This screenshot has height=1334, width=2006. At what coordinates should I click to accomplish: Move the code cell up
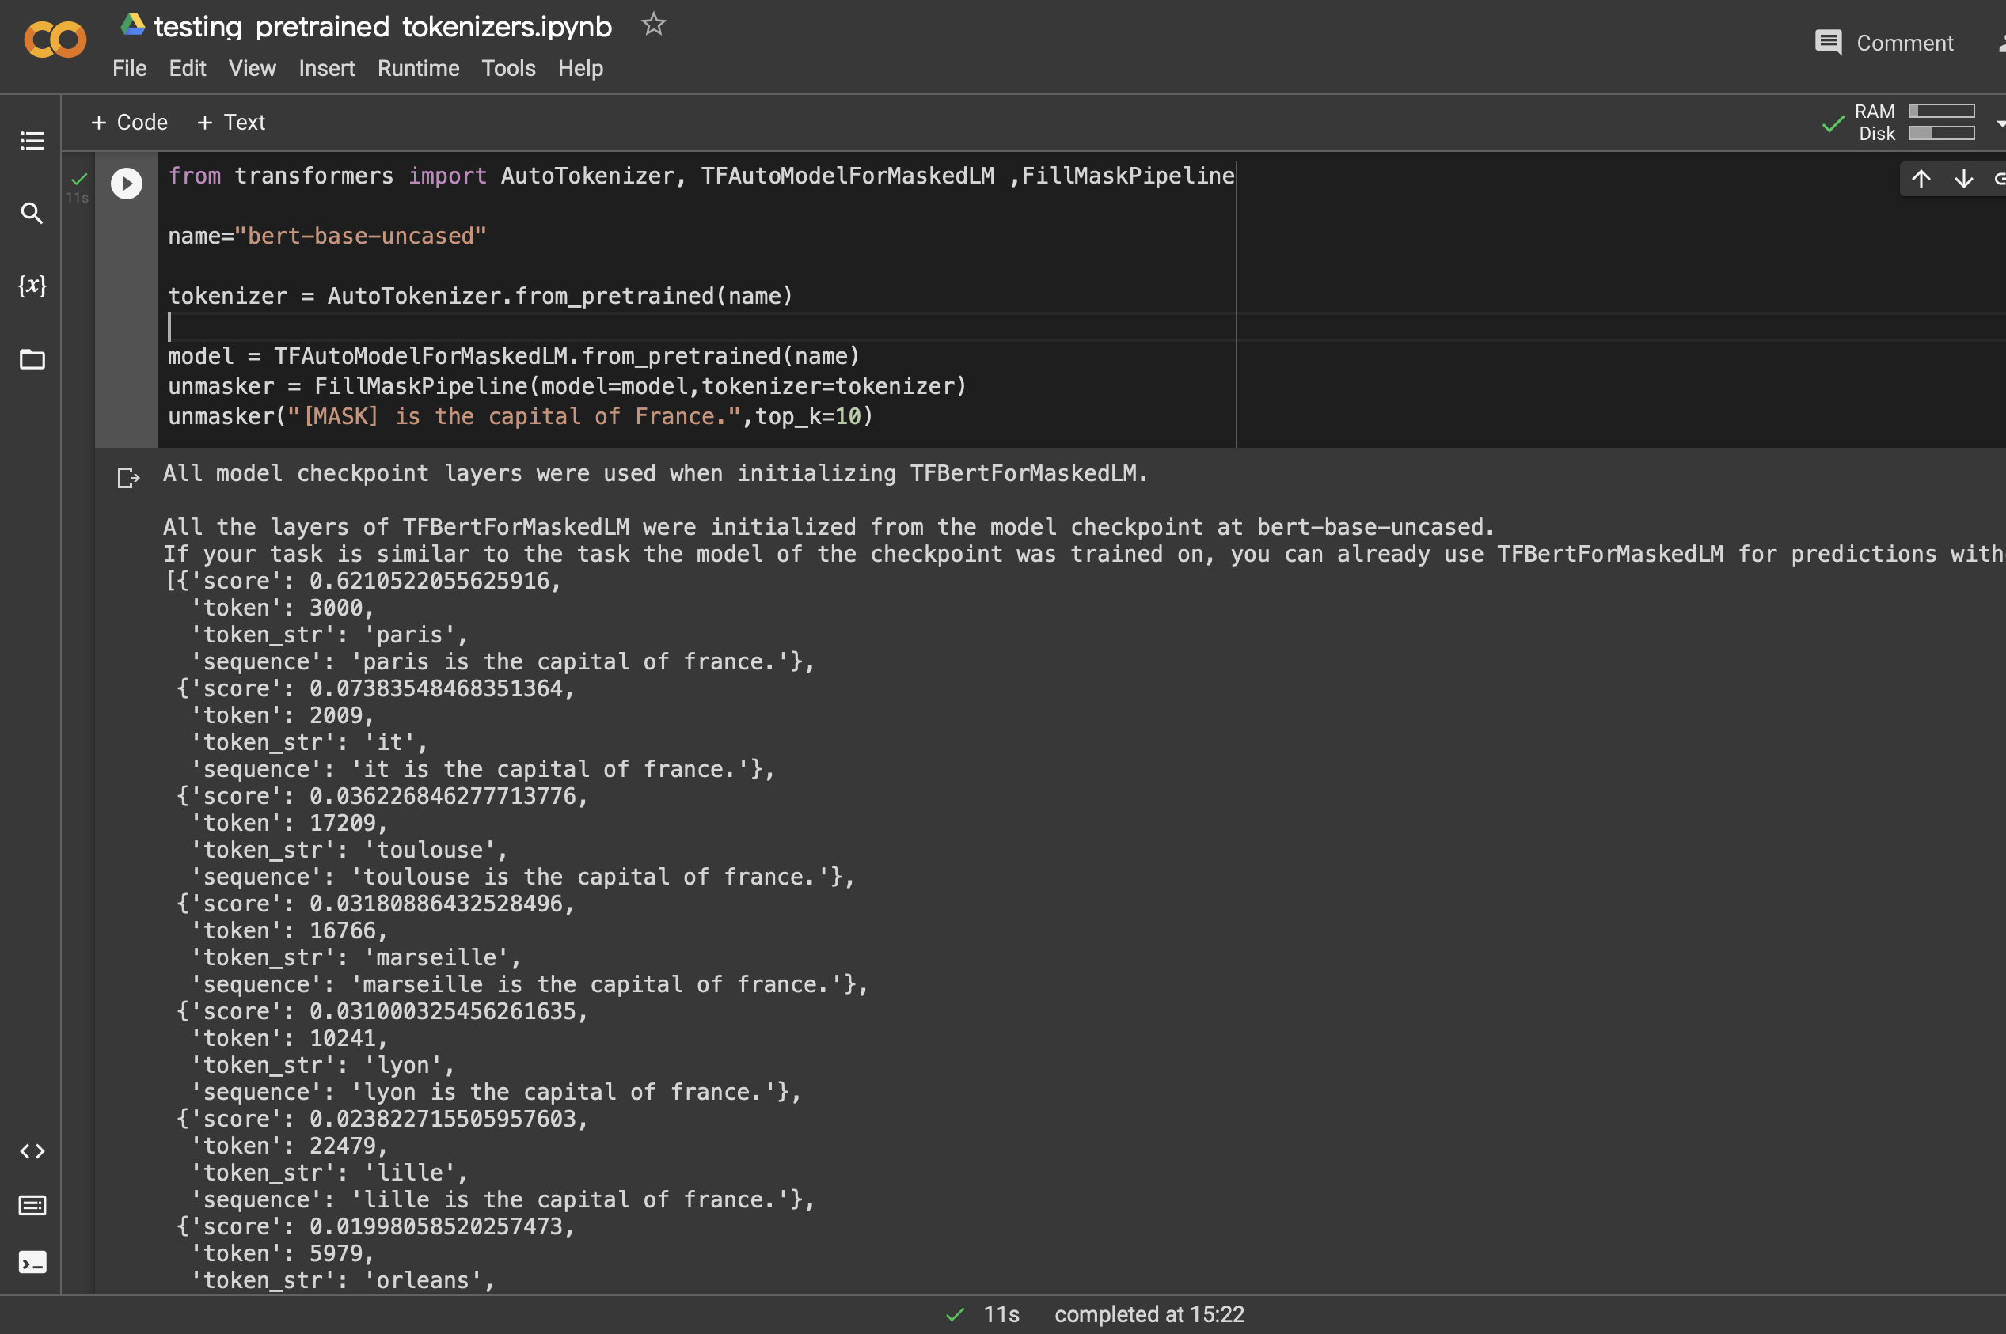pyautogui.click(x=1919, y=179)
